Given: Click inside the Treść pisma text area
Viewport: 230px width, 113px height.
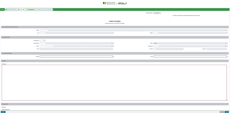Looking at the screenshot, I should pyautogui.click(x=114, y=83).
